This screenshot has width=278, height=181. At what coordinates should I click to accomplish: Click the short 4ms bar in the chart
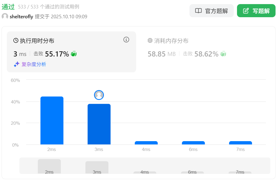point(146,143)
